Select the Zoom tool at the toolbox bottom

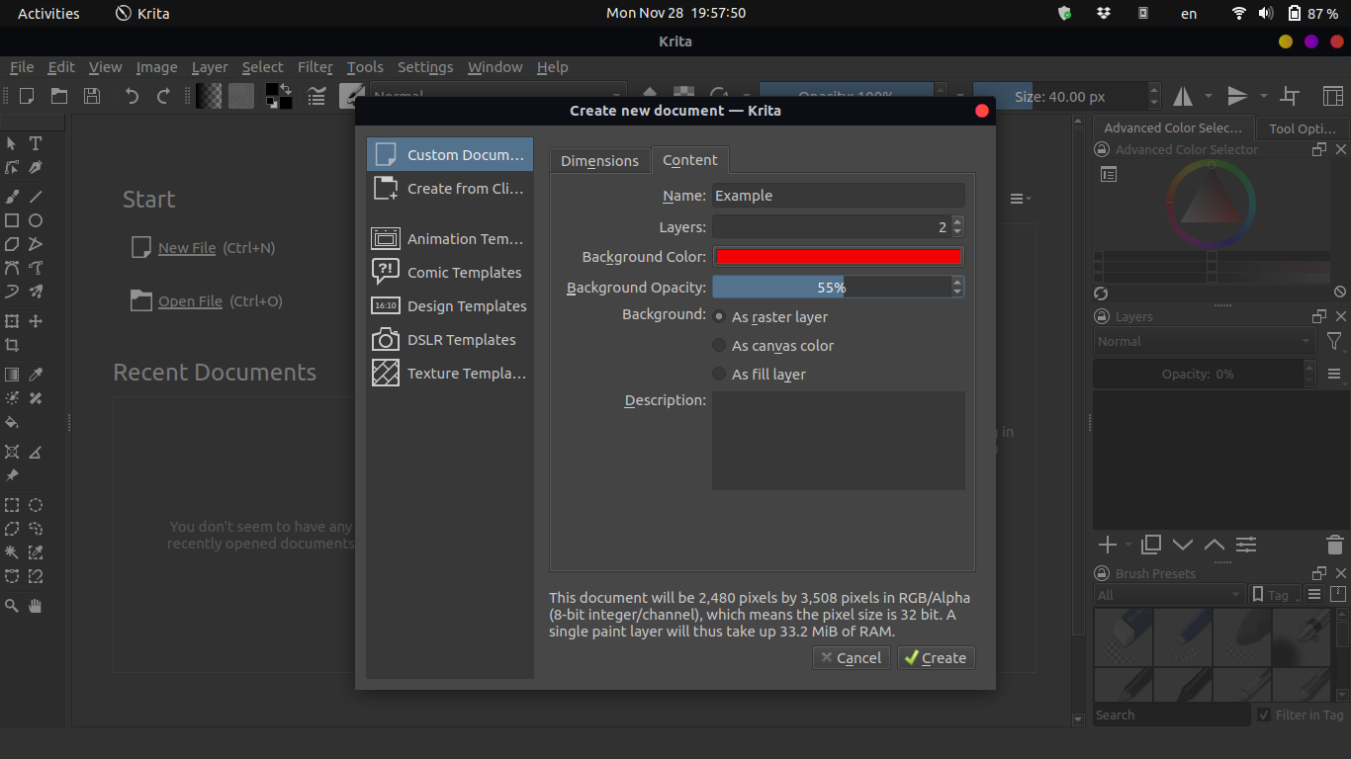tap(11, 606)
